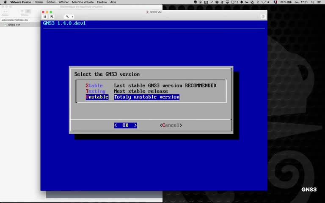Open the Machine virtuelle menu

pos(83,2)
